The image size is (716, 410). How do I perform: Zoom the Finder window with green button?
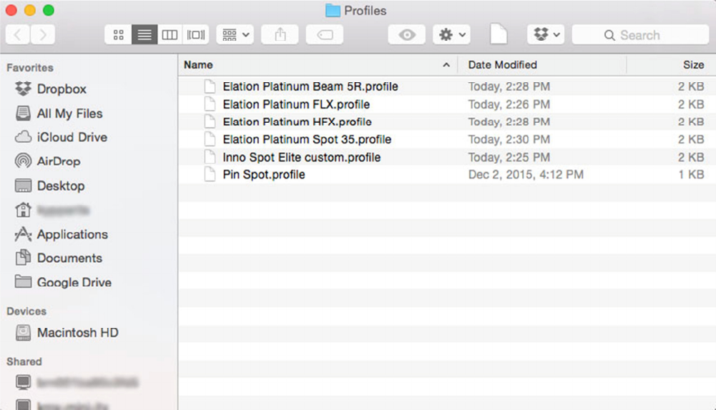[49, 11]
